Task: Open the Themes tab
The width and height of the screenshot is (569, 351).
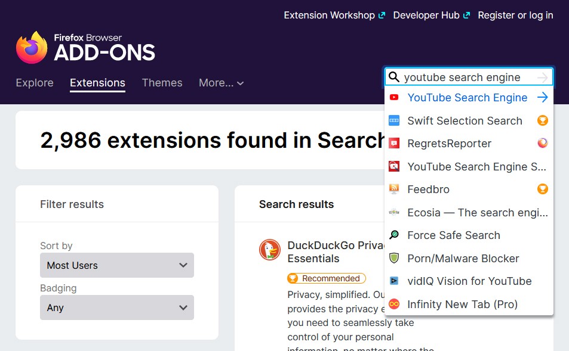Action: (x=162, y=83)
